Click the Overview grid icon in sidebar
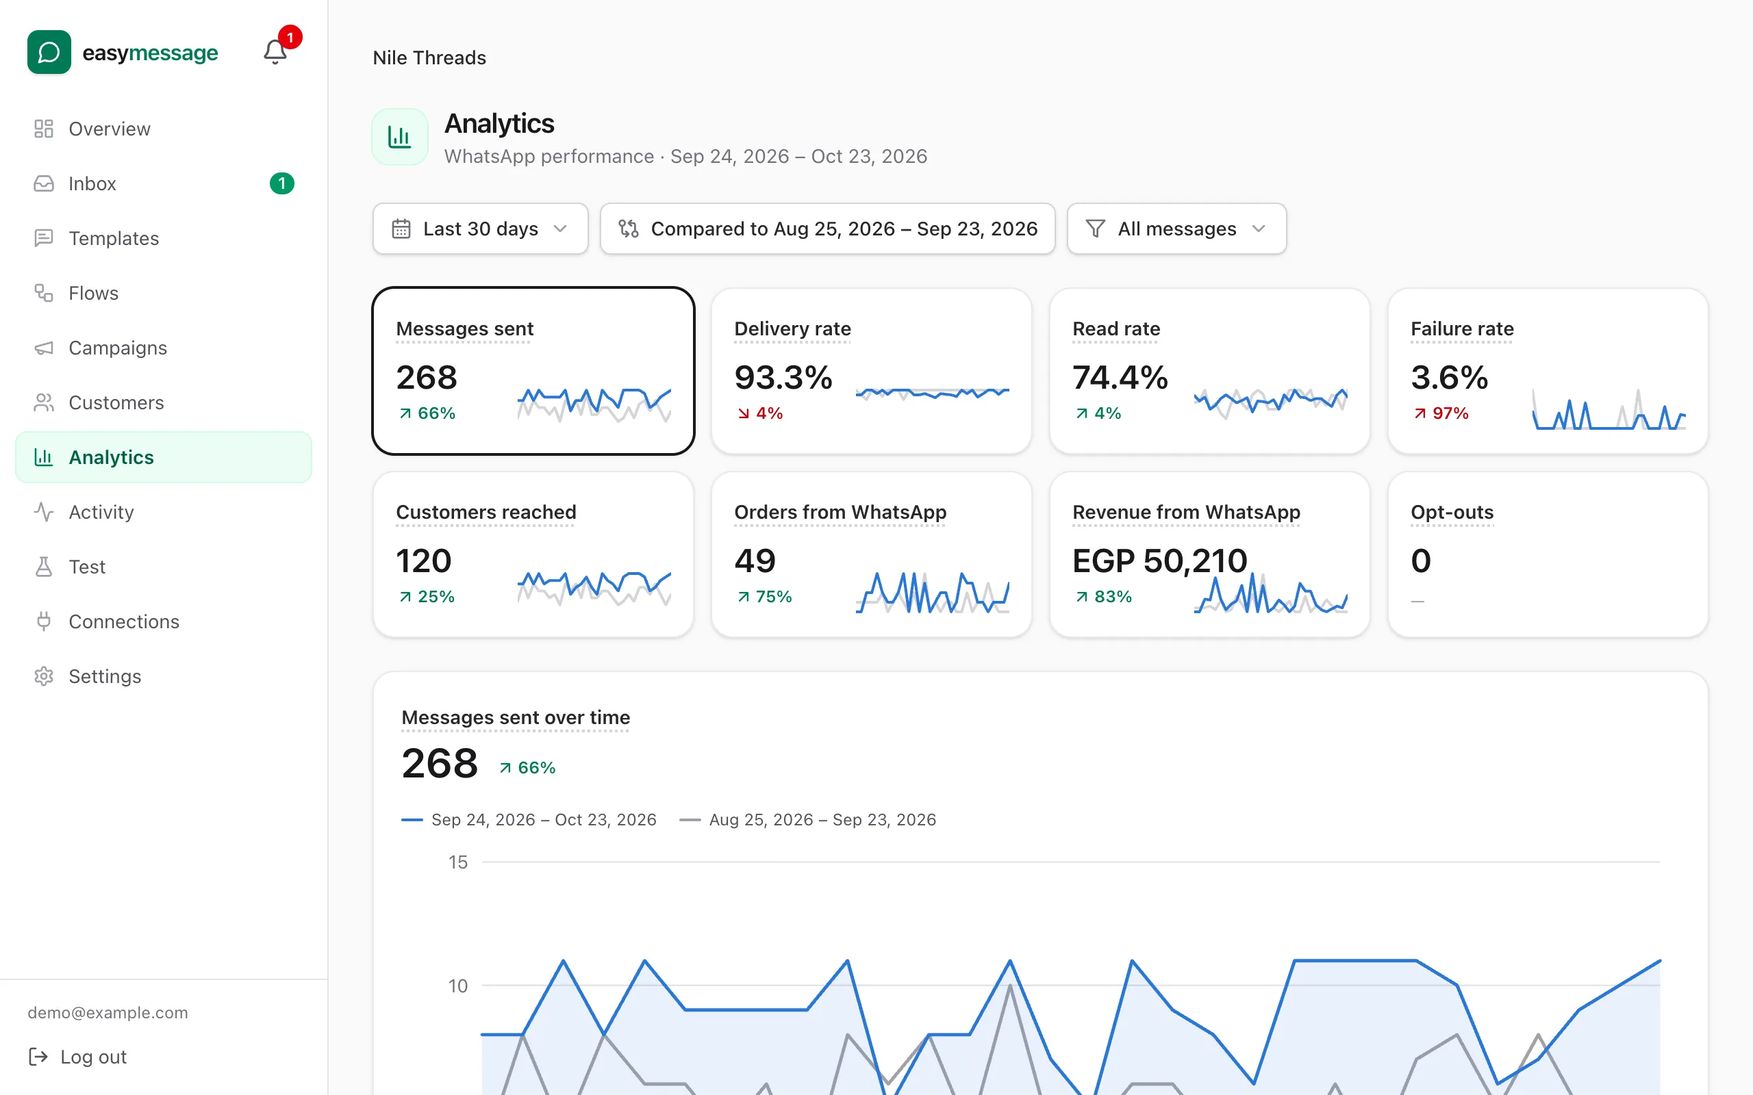 (x=45, y=129)
